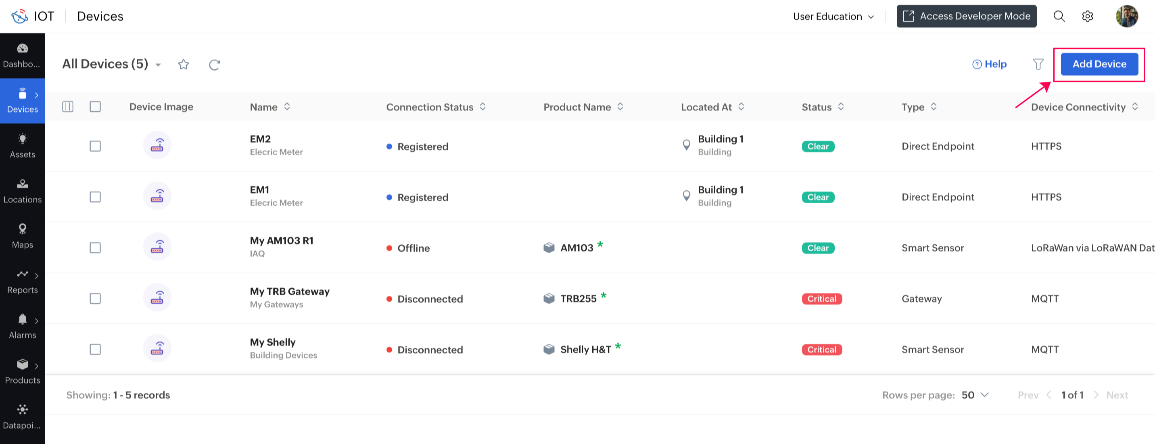The width and height of the screenshot is (1155, 444).
Task: Open the settings gear icon
Action: point(1087,17)
